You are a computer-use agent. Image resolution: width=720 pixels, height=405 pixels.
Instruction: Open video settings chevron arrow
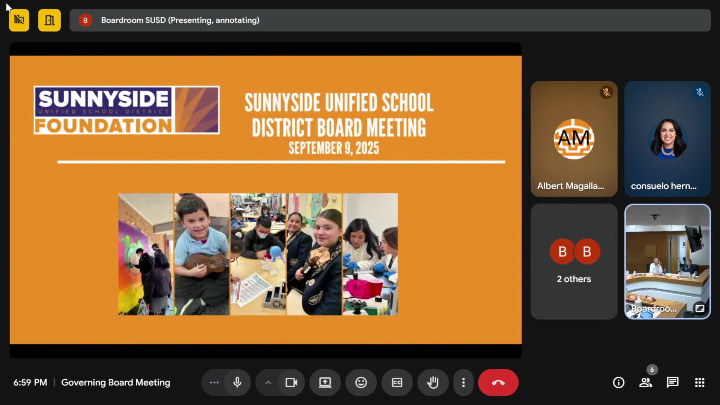click(x=268, y=382)
